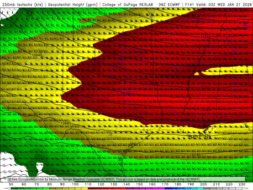The image size is (253, 190).
Task: Click 'College of DuPage NEXLAB' in header
Action: [128, 4]
